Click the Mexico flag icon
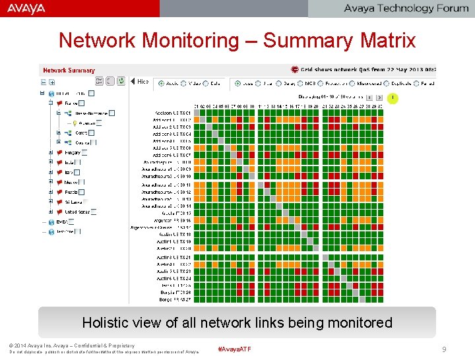This screenshot has height=356, width=475. [59, 182]
